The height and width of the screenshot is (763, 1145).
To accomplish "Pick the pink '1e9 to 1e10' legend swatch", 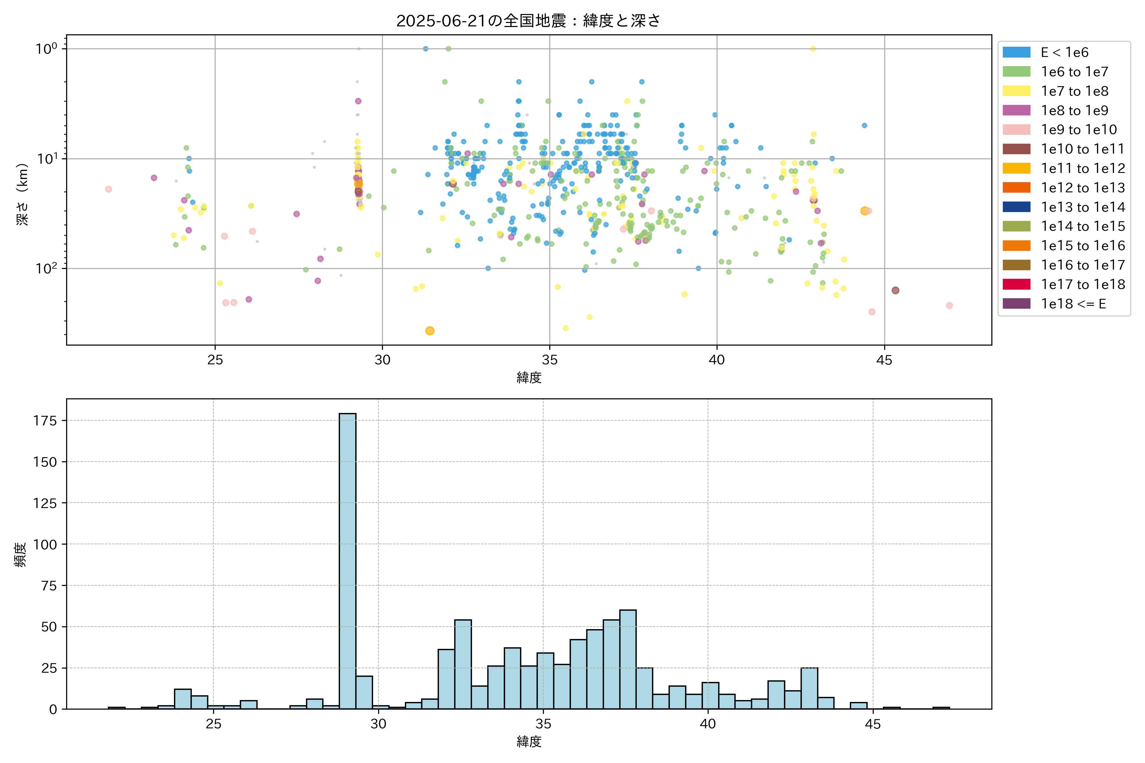I will (1017, 130).
